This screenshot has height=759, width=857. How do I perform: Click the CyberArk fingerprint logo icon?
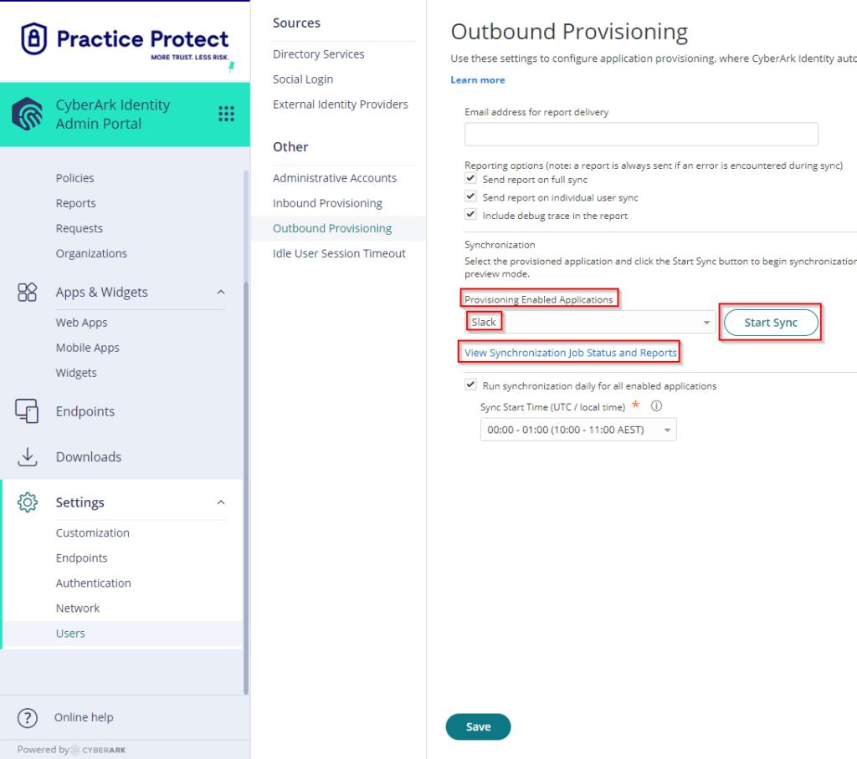[28, 115]
